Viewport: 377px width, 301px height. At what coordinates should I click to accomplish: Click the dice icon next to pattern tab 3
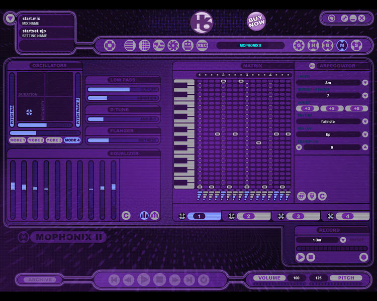pyautogui.click(x=281, y=216)
